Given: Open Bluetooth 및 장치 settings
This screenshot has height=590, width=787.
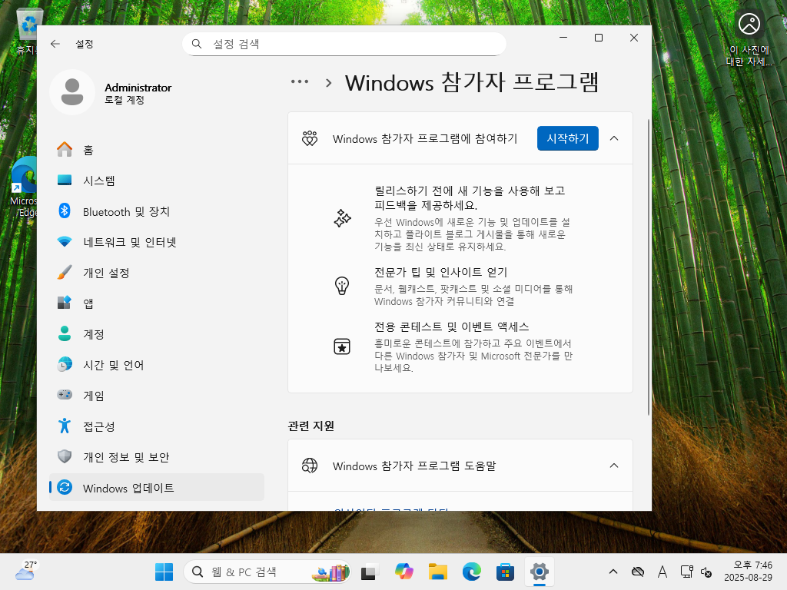Looking at the screenshot, I should point(157,212).
